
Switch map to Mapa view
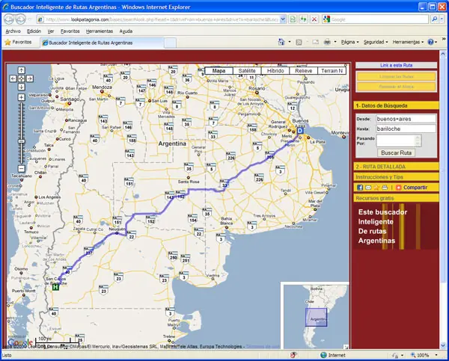point(219,71)
